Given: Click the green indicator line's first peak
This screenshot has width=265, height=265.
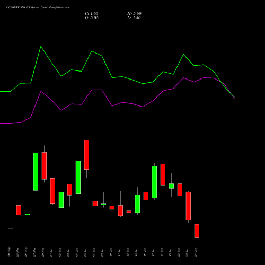Looking at the screenshot, I should tap(41, 46).
